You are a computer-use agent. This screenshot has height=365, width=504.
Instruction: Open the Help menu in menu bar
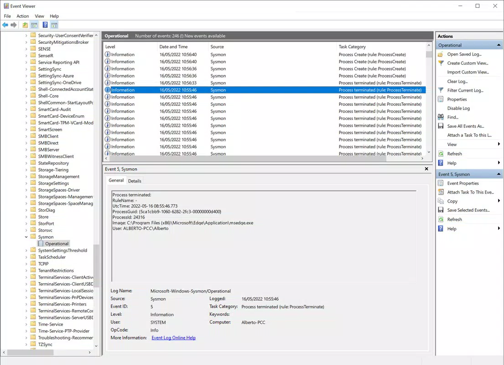point(54,16)
